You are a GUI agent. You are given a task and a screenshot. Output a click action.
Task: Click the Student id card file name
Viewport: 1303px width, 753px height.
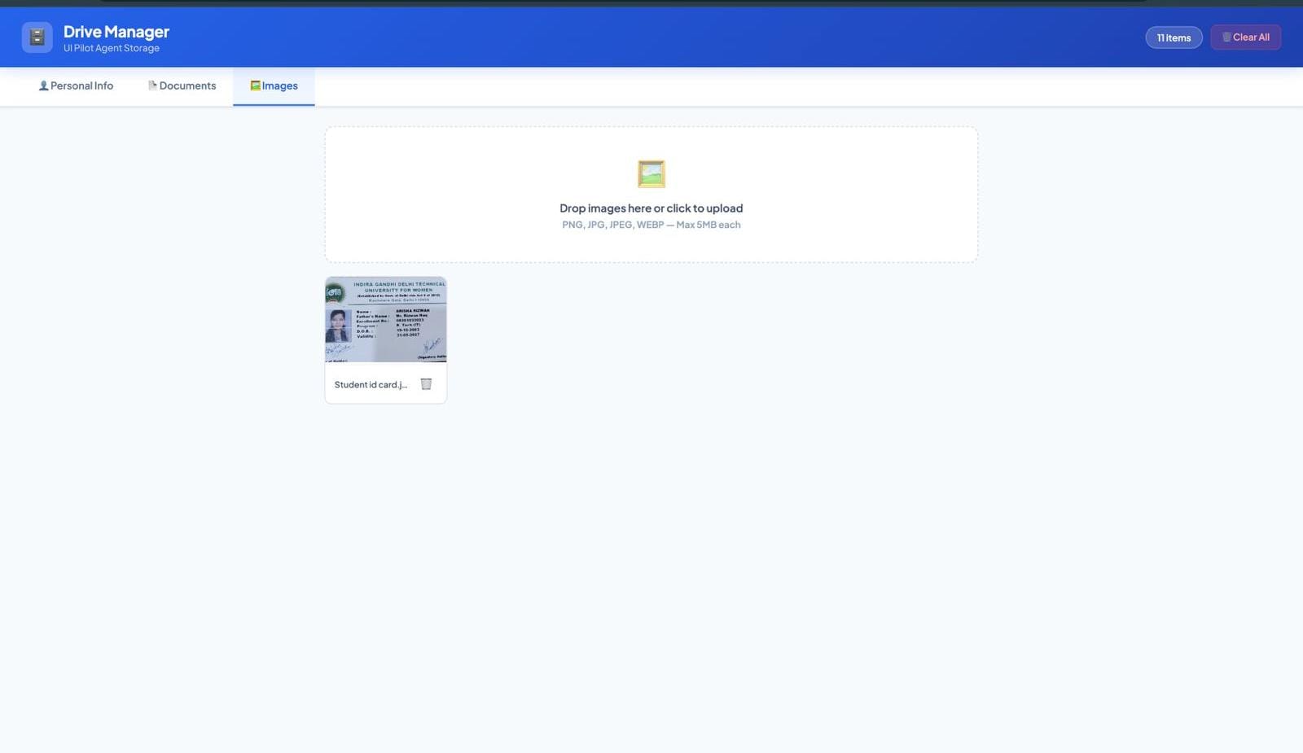(371, 385)
